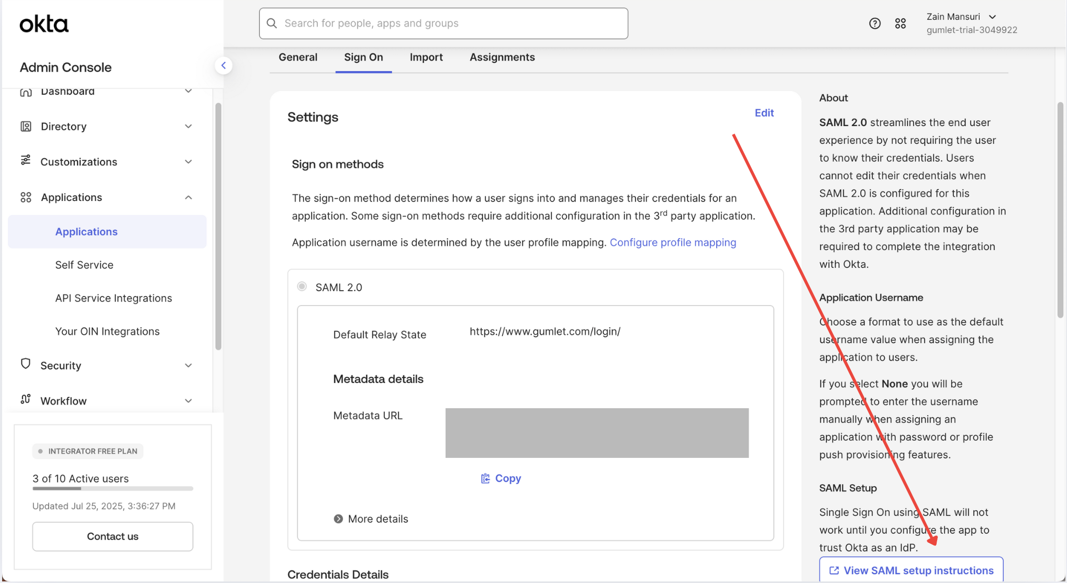Expand the Workflow menu chevron

click(188, 401)
